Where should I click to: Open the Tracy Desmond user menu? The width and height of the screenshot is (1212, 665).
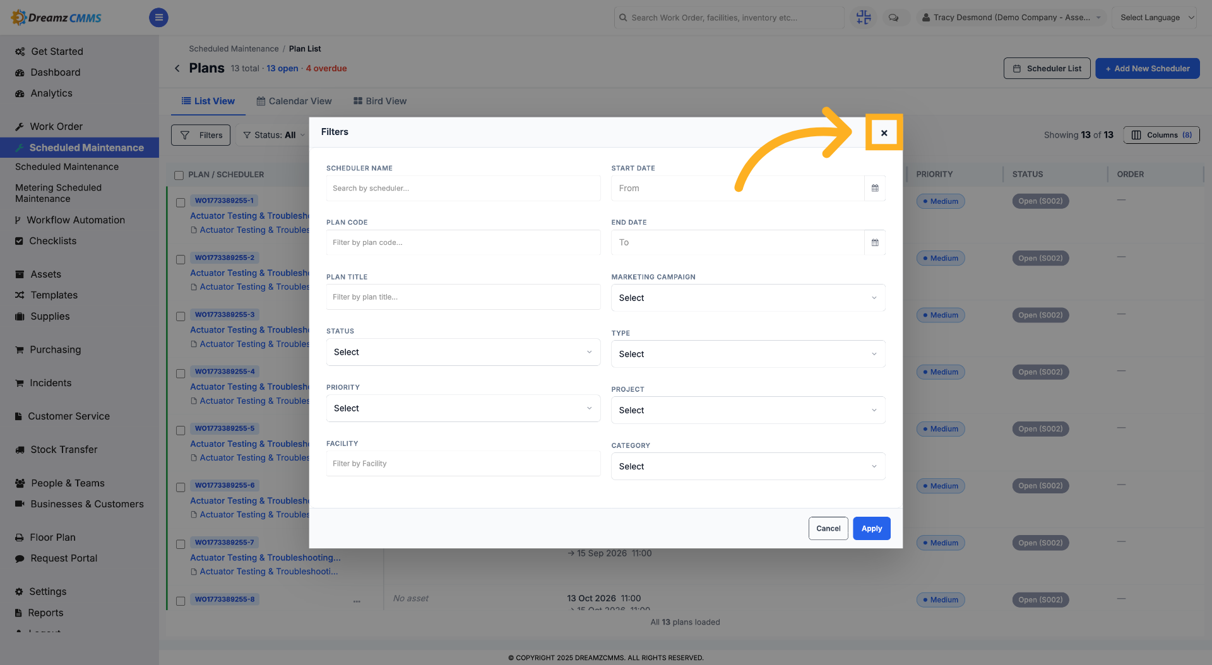point(1011,18)
